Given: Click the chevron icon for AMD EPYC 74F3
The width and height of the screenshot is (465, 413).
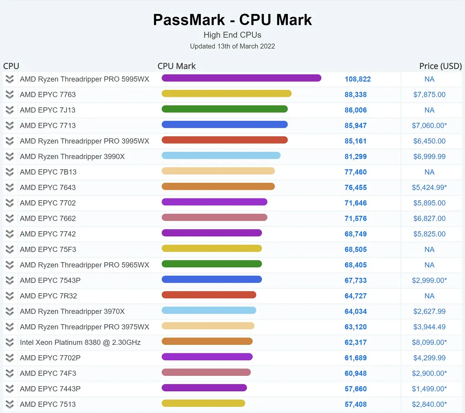Looking at the screenshot, I should [x=10, y=373].
